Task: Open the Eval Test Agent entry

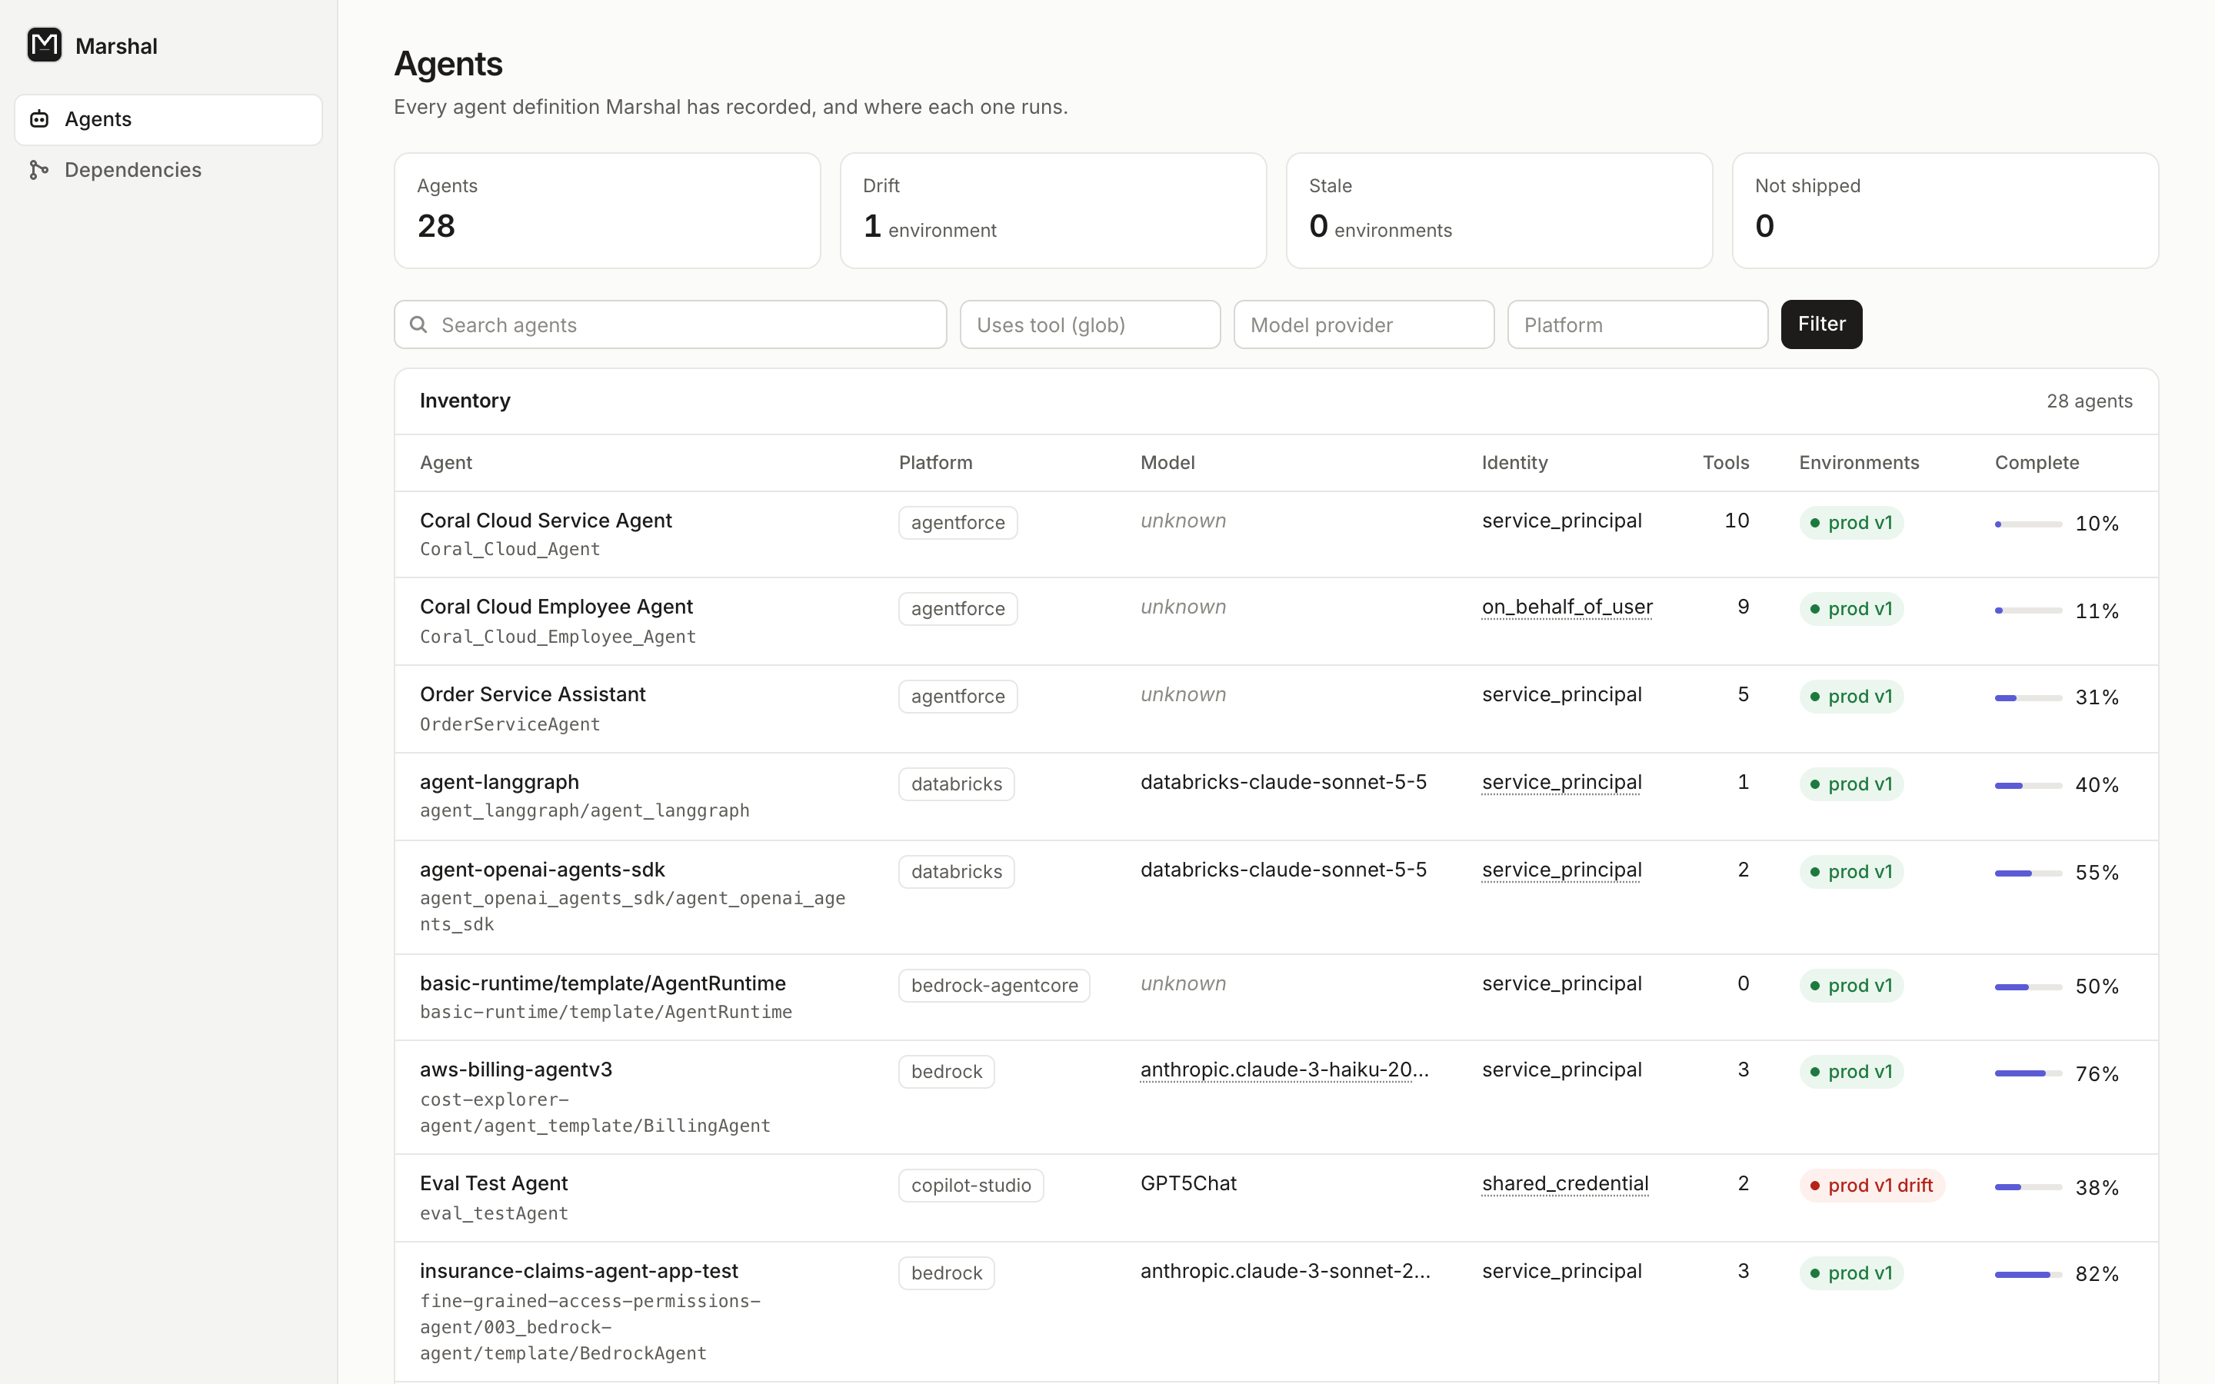Action: tap(495, 1183)
